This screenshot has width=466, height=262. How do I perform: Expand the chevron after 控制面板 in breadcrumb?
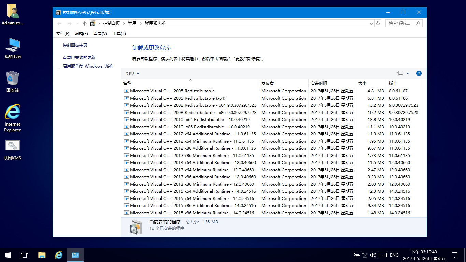[x=124, y=23]
